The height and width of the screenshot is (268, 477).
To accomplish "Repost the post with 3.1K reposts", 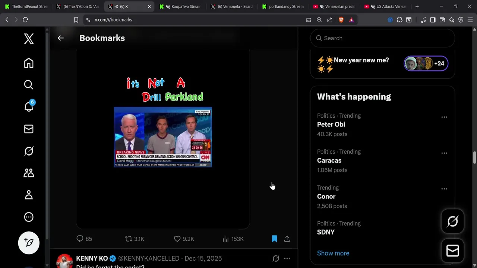I will pyautogui.click(x=135, y=239).
